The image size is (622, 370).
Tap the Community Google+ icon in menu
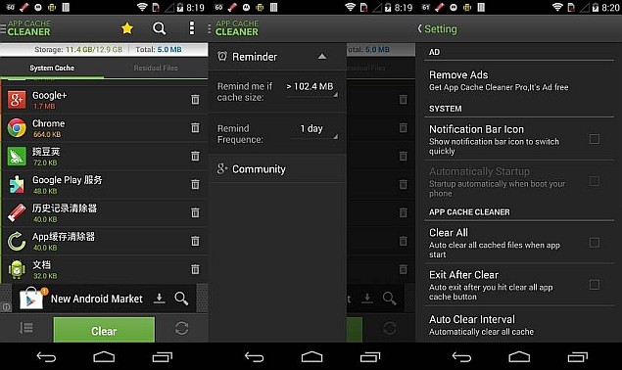pyautogui.click(x=221, y=169)
